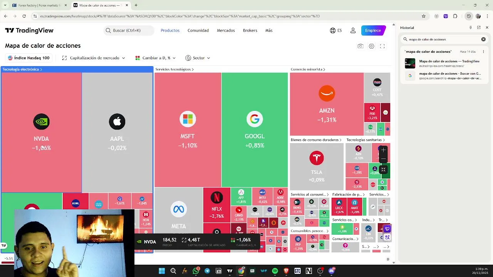The image size is (493, 277).
Task: Open the Índice Nasdaq 100 source selector
Action: click(29, 58)
